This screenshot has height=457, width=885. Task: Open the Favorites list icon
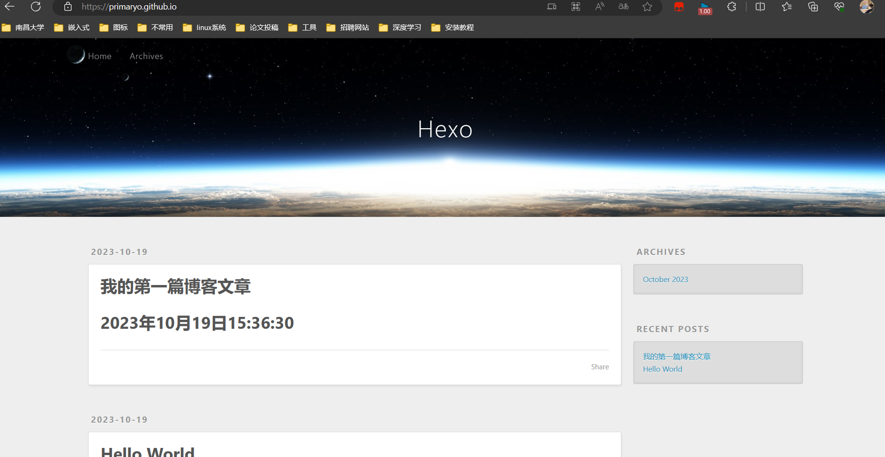(787, 7)
